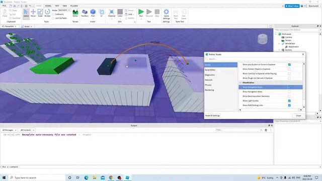
Task: Switch to the Script document tab
Action: click(27, 27)
